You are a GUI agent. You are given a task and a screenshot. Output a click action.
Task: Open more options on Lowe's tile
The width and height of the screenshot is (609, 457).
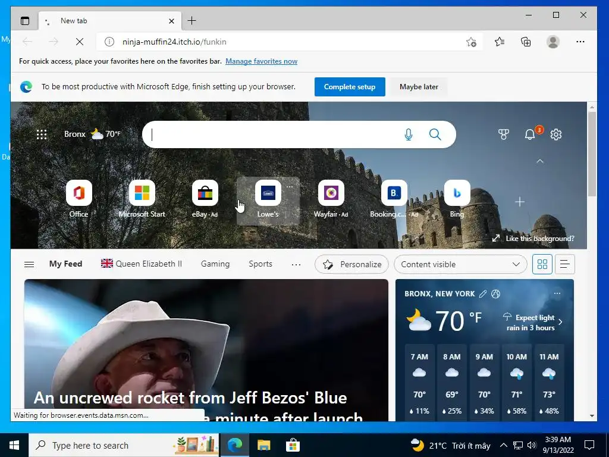click(x=290, y=186)
